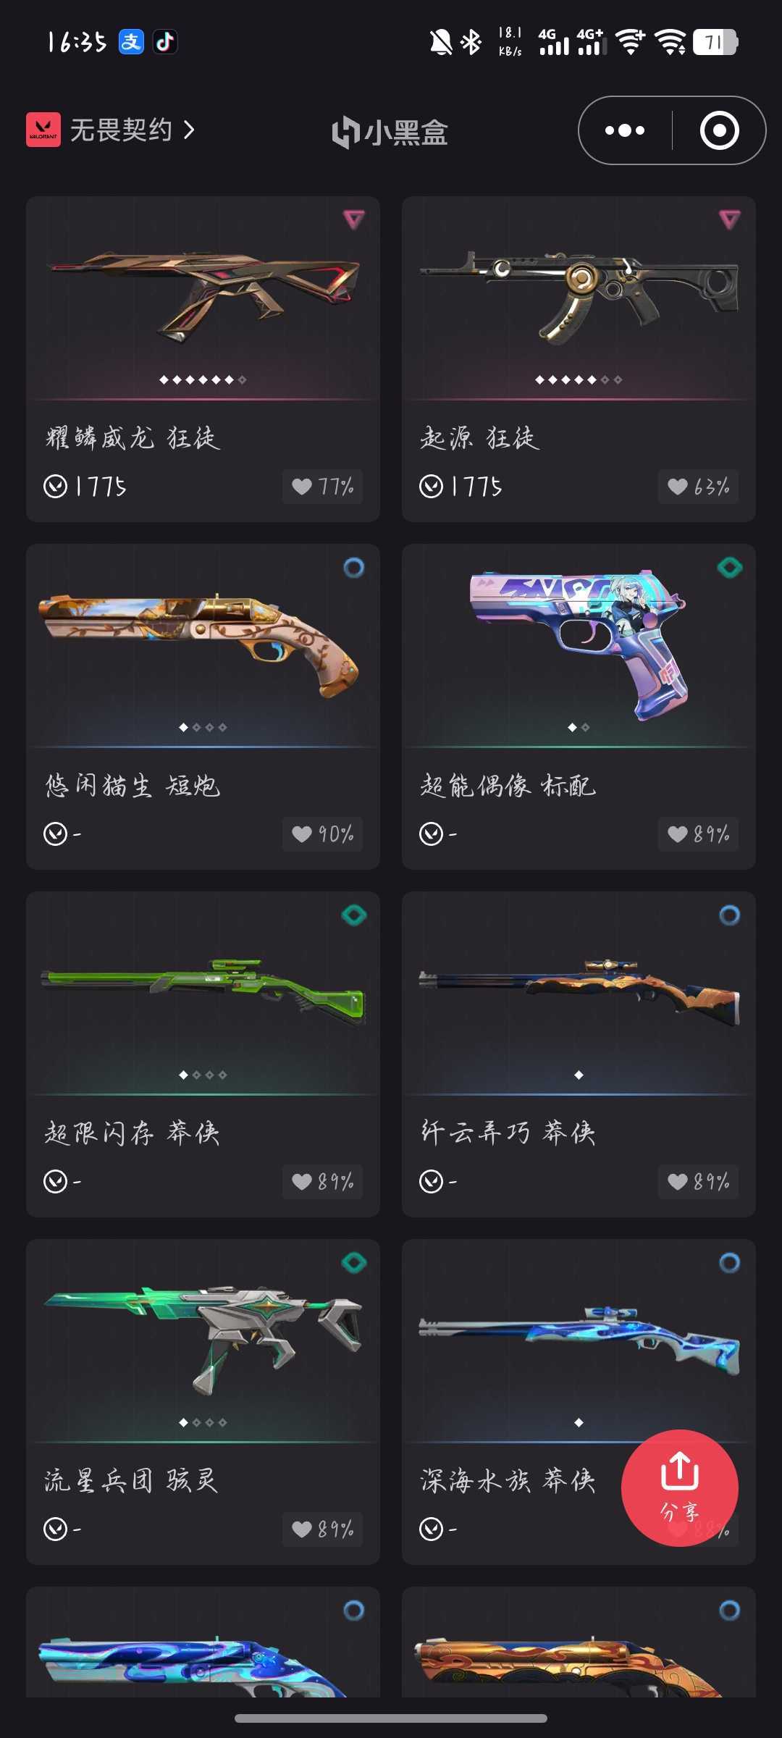Expand 无畏契约 game selector chevron
This screenshot has width=782, height=1738.
190,130
